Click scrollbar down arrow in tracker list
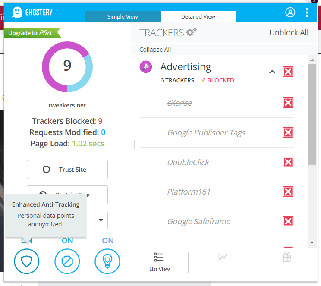321x286 pixels. (x=312, y=242)
